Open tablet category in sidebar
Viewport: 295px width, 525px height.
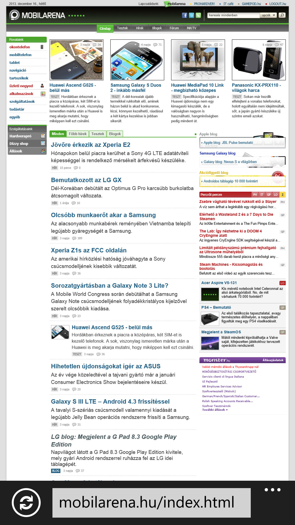click(x=14, y=63)
